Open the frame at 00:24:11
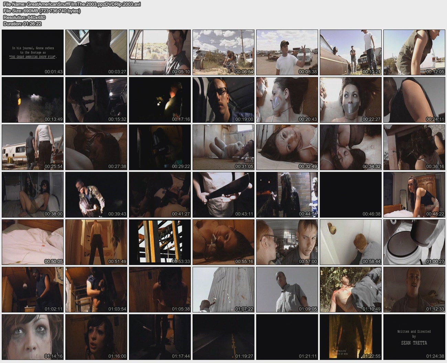 414,100
